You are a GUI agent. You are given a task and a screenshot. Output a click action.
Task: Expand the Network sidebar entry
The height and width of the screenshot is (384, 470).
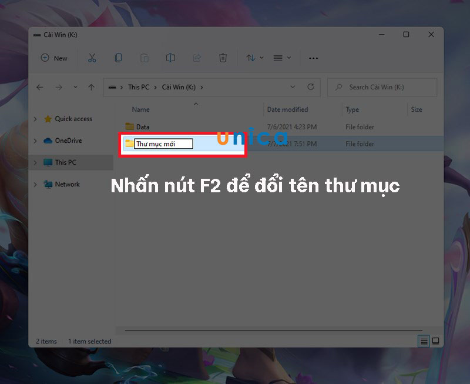[x=35, y=184]
